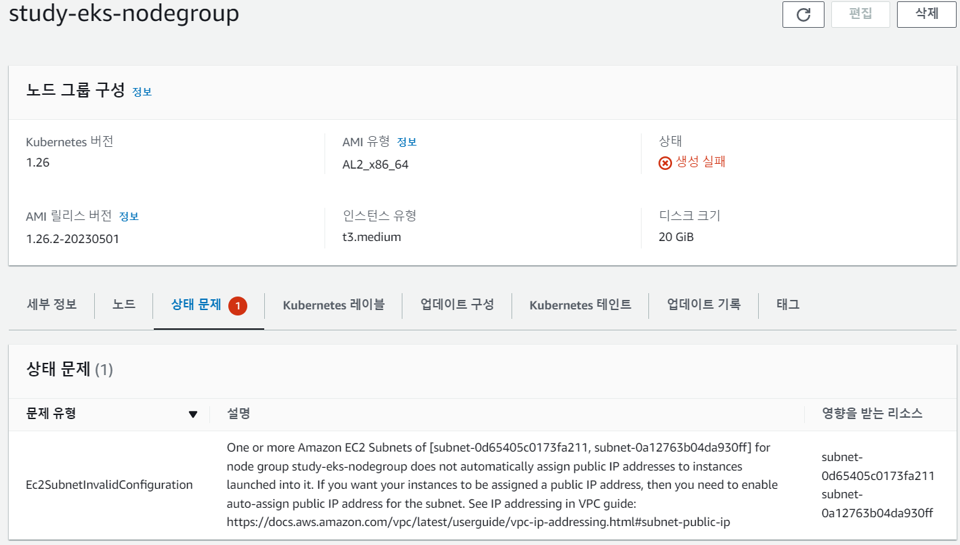Click affected resource subnet-0d65405c0173fa211
The height and width of the screenshot is (545, 960).
878,466
